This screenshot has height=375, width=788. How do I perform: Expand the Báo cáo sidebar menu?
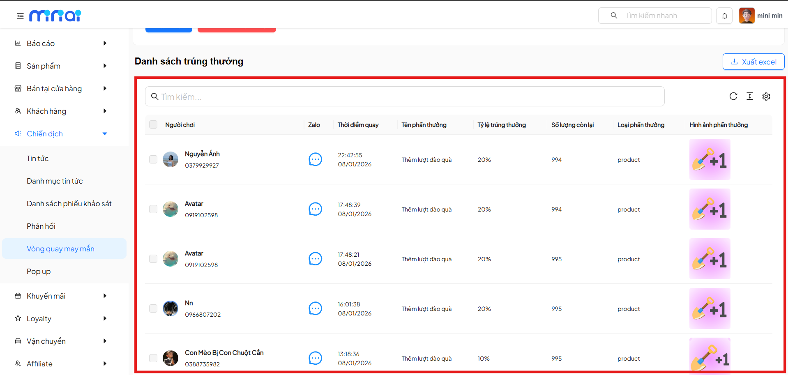(62, 44)
